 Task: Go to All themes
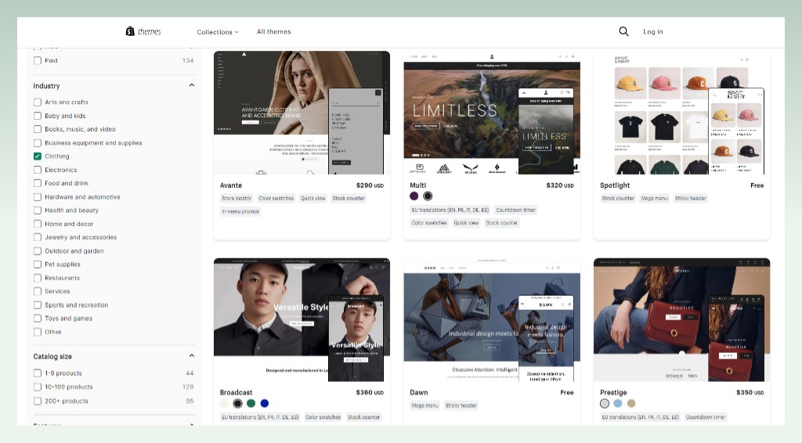click(x=273, y=31)
